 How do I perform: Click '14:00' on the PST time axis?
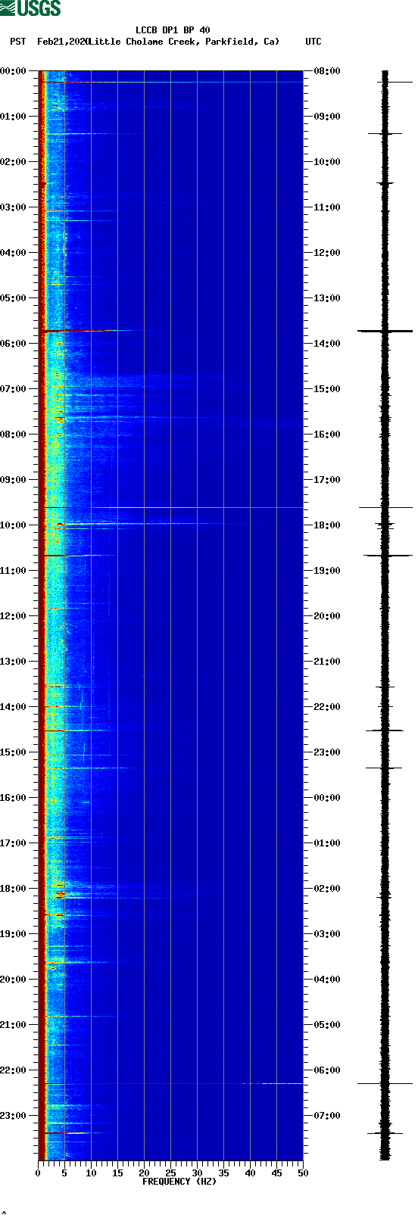tap(14, 707)
